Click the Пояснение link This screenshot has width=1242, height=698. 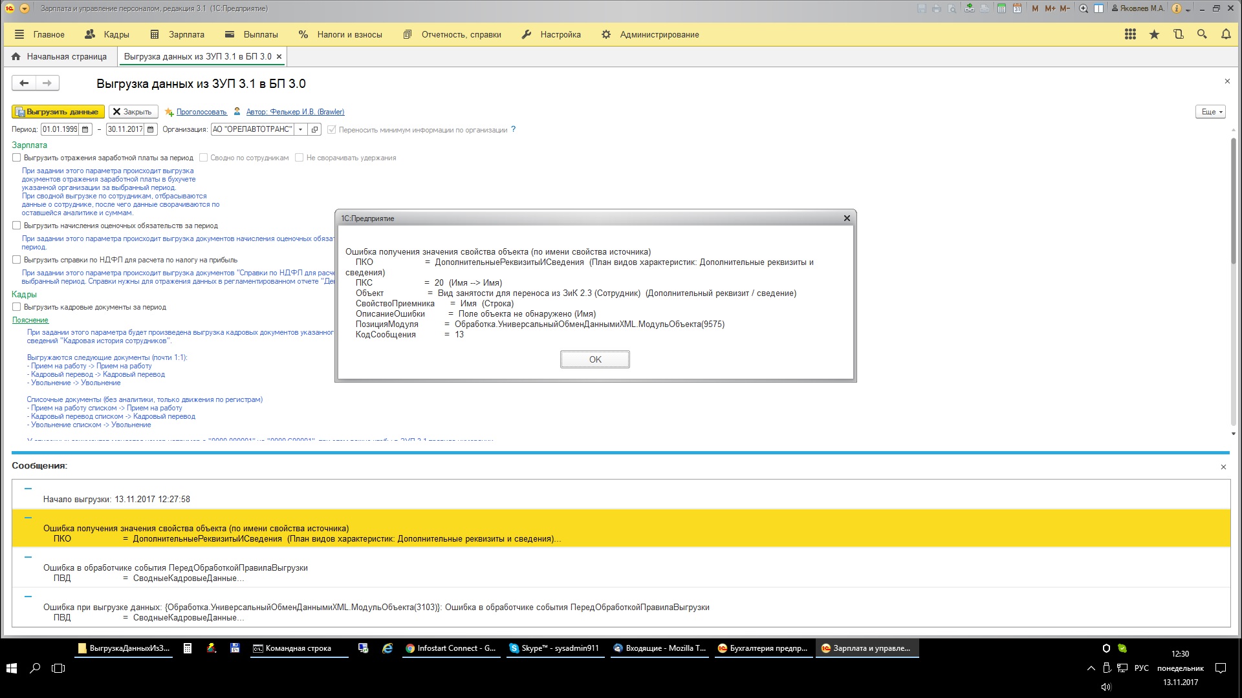coord(30,320)
